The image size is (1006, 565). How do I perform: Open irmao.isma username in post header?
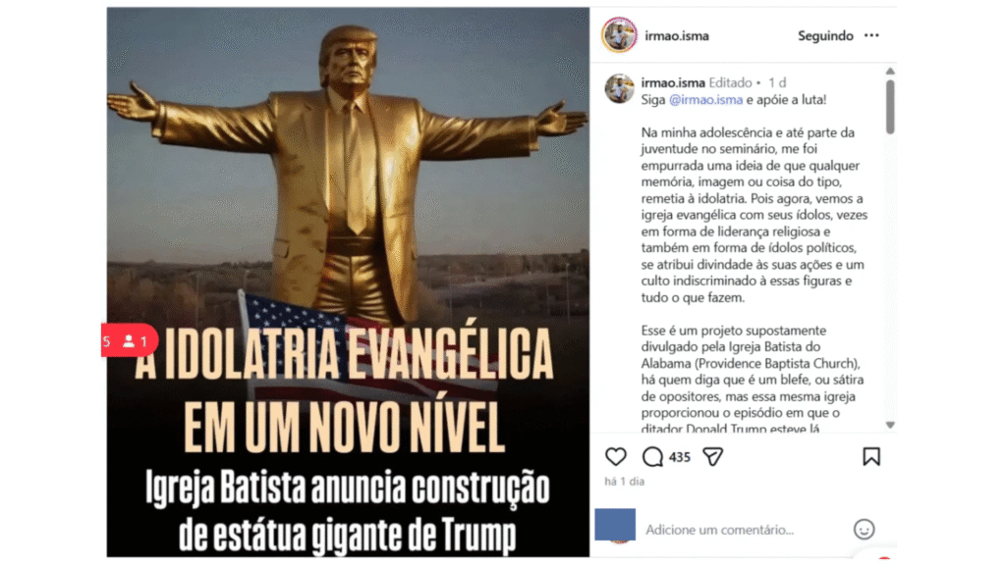(677, 36)
